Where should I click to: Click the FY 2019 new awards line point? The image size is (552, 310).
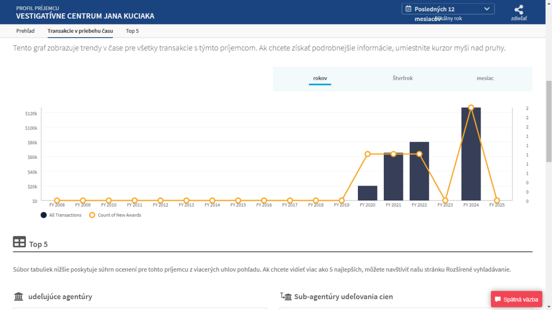[341, 200]
